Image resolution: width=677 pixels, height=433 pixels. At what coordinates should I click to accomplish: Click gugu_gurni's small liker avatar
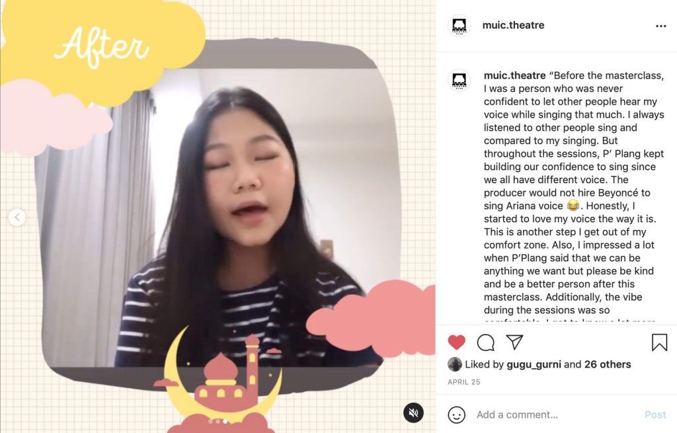455,364
